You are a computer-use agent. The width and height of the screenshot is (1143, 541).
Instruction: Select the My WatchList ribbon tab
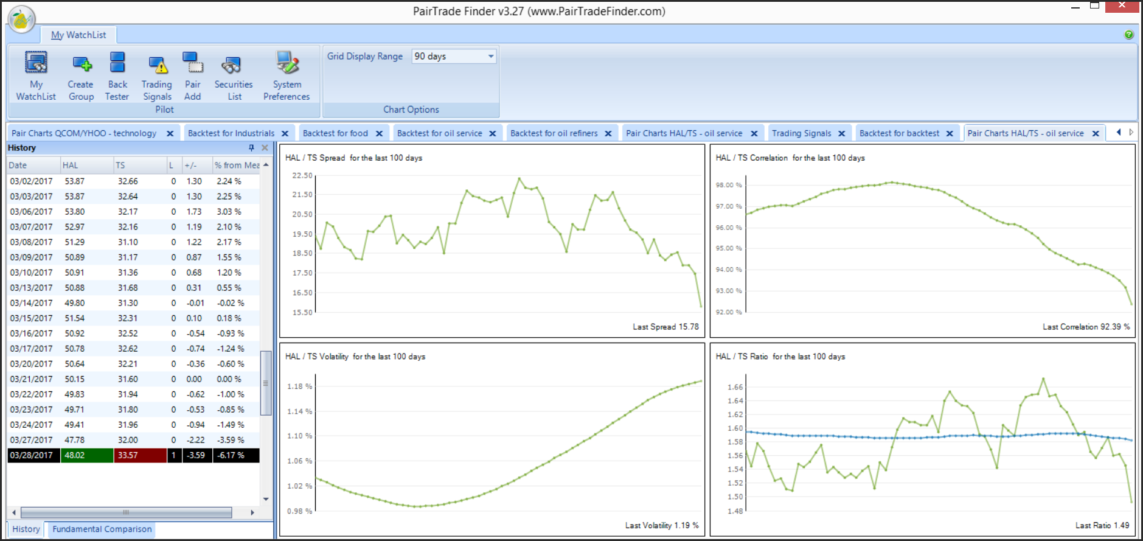point(78,35)
